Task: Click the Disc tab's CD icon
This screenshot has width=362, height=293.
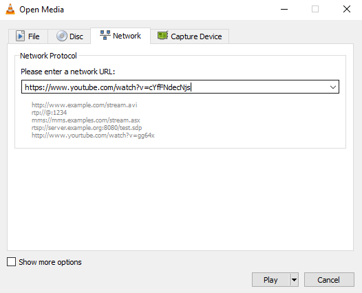Action: tap(62, 36)
